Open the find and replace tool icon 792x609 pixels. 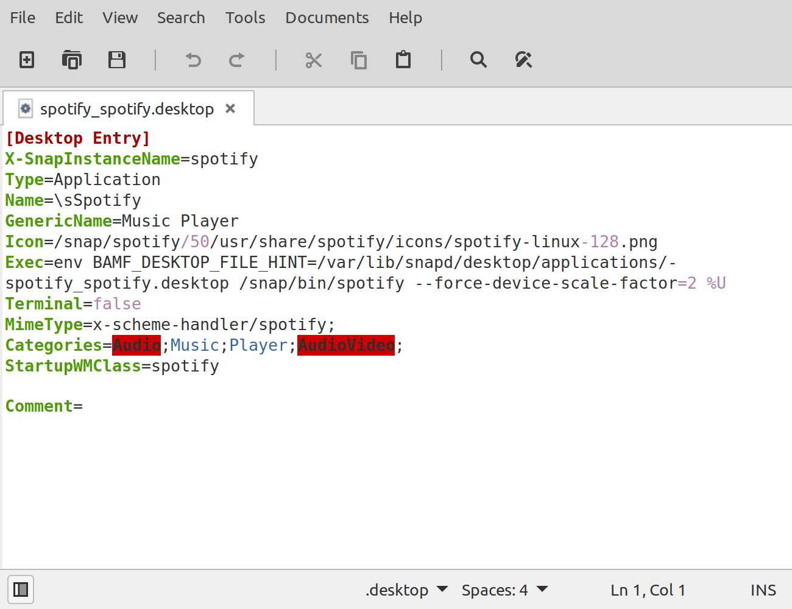(523, 60)
